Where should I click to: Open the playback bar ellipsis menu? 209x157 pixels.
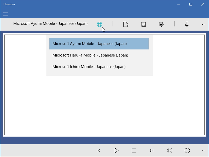[x=202, y=150]
